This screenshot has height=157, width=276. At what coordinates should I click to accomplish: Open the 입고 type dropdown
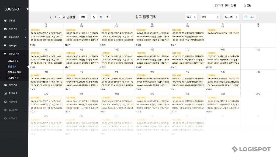click(191, 17)
